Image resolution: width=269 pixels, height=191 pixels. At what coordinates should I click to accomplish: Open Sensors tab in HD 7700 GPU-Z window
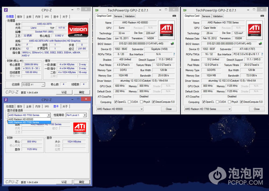(206, 16)
